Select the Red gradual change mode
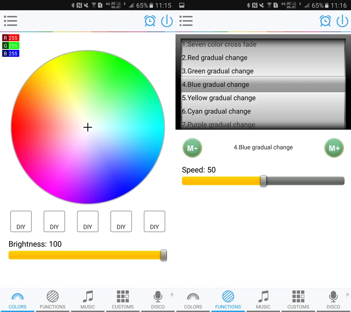Viewport: 351px width, 312px height. (x=215, y=57)
